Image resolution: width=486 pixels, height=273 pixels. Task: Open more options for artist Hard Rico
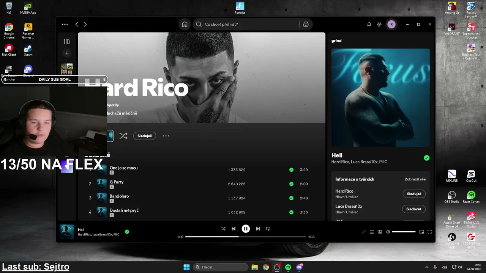pos(166,136)
